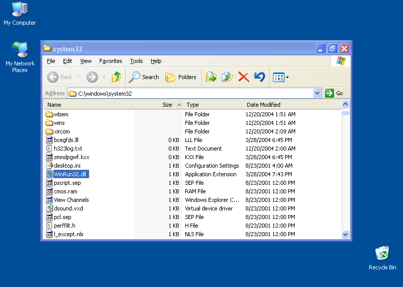Select the xircom folder icon
This screenshot has width=403, height=287.
[x=49, y=131]
